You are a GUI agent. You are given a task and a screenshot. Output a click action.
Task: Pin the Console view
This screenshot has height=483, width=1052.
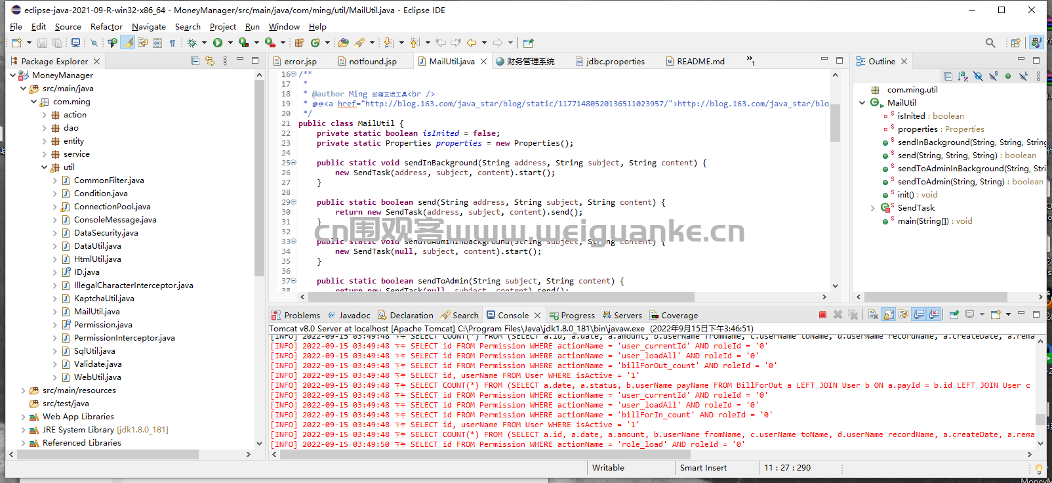pyautogui.click(x=954, y=315)
